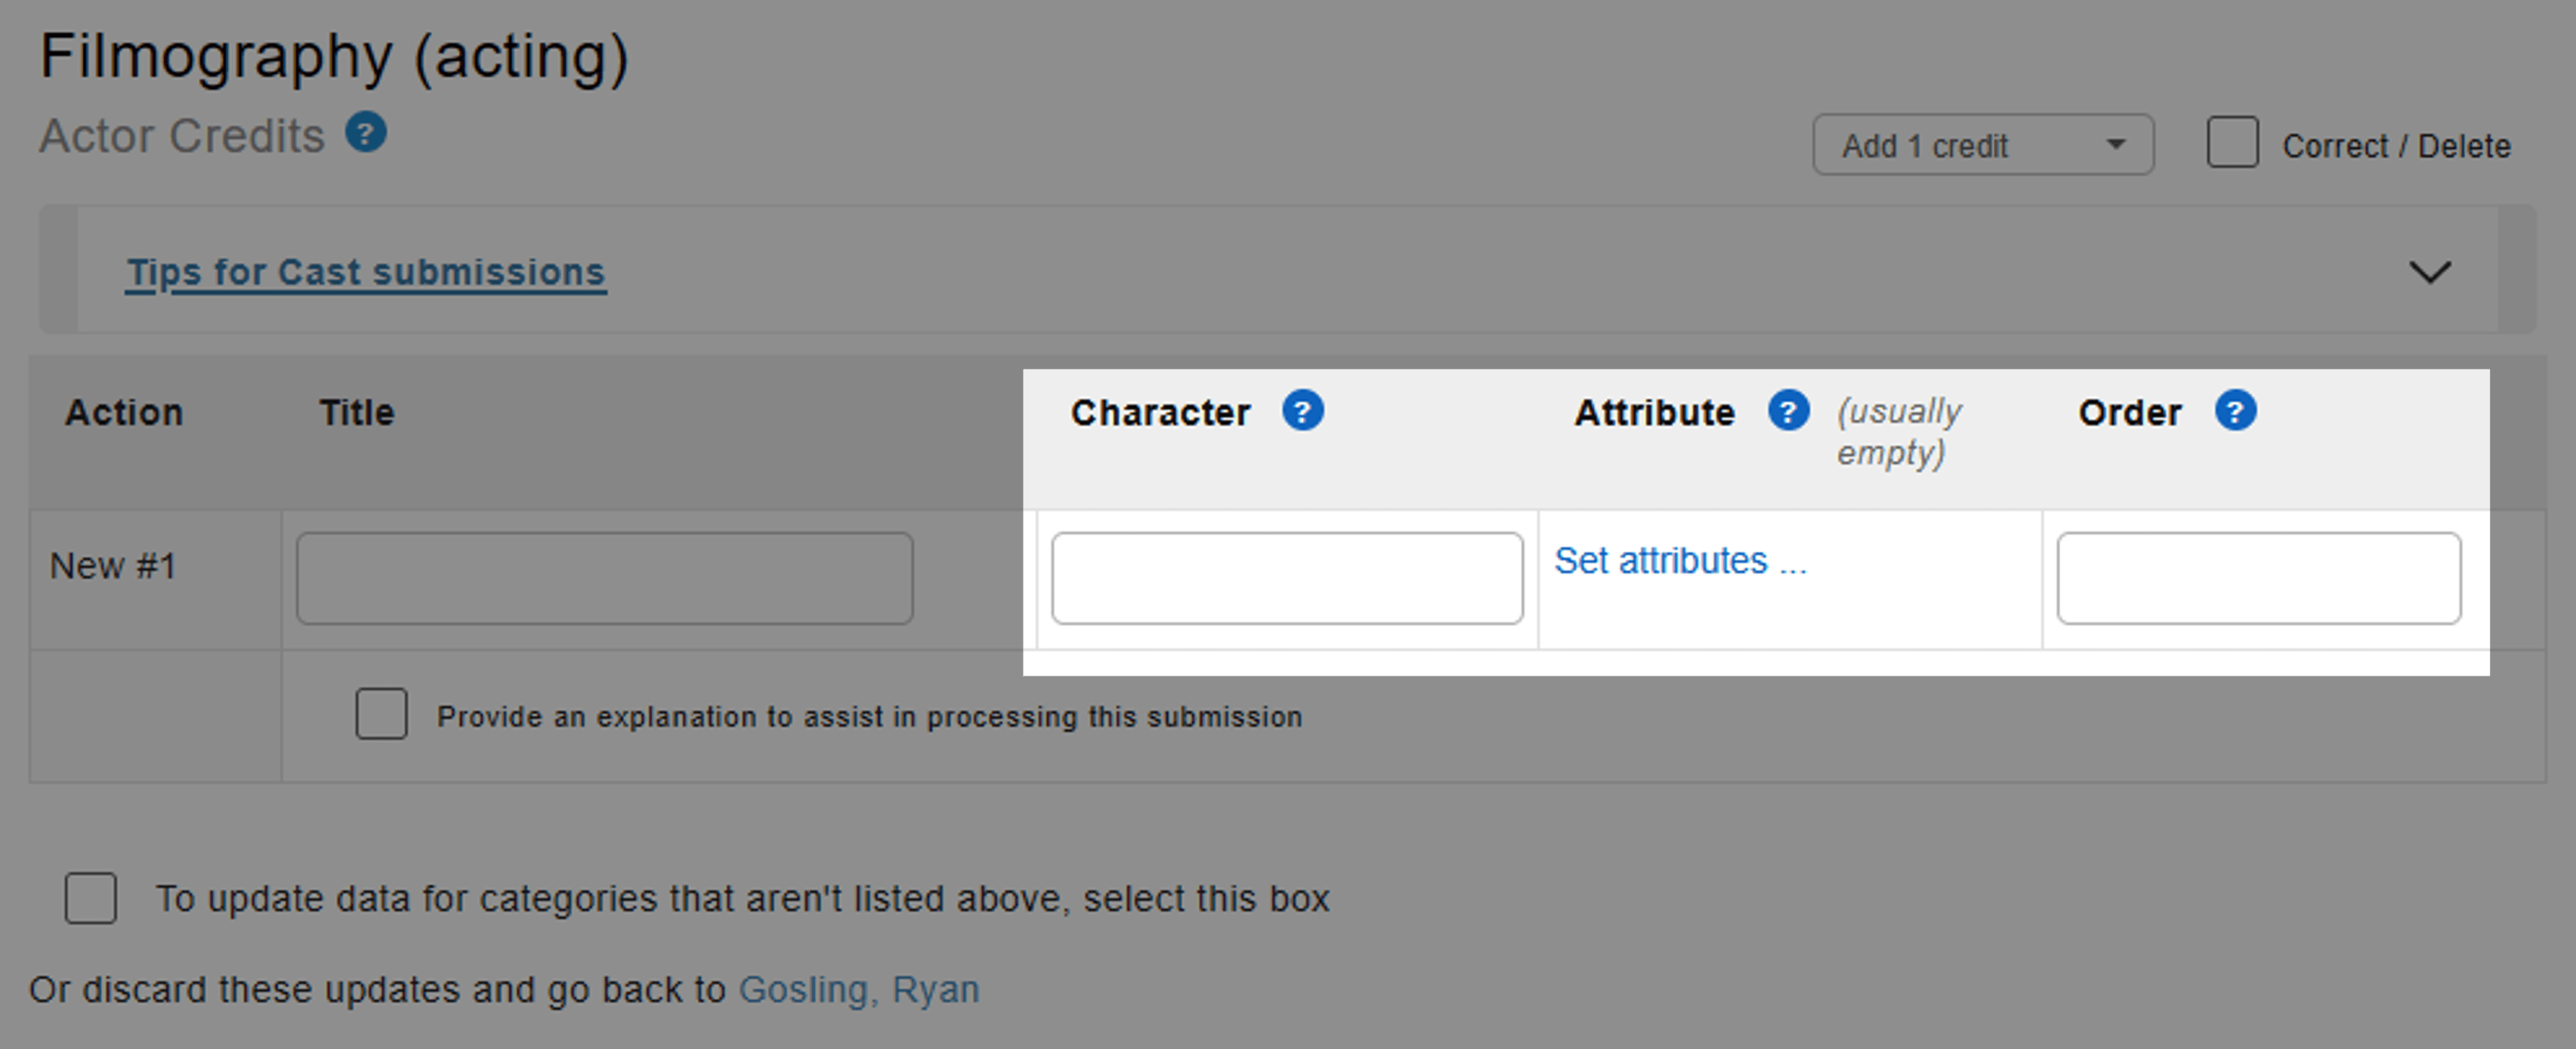The image size is (2576, 1049).
Task: Show help for the Attribute column
Action: pos(1788,411)
